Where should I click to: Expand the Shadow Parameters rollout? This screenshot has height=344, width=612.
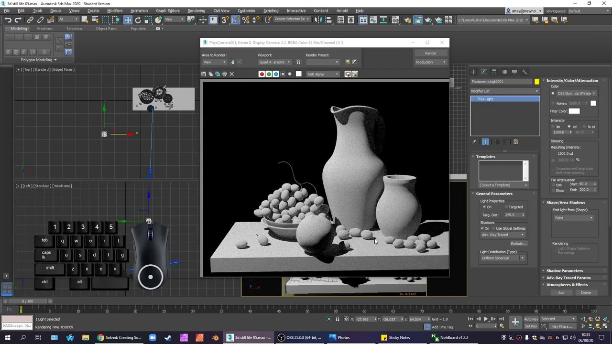(x=564, y=270)
